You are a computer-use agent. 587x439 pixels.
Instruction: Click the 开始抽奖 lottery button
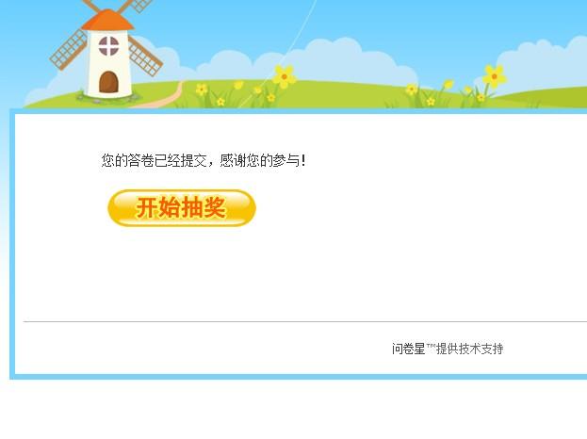pyautogui.click(x=182, y=208)
